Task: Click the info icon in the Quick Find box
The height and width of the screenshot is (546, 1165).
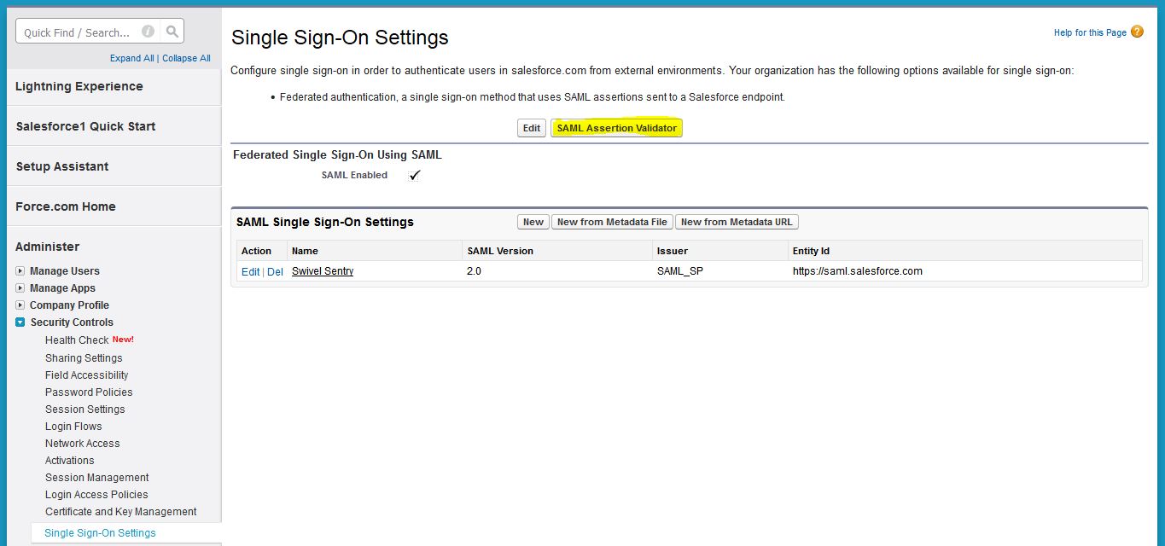Action: (x=149, y=30)
